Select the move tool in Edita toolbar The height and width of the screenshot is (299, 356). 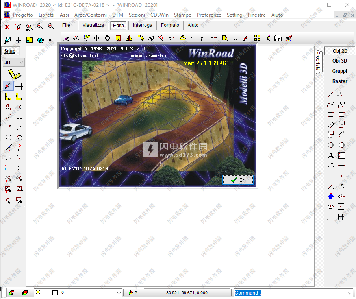[97, 38]
